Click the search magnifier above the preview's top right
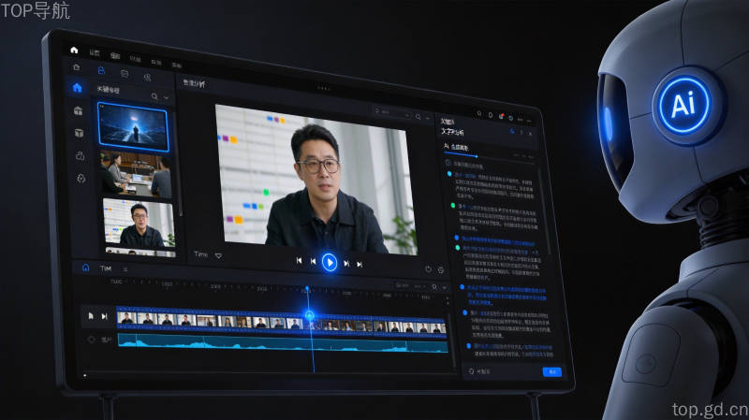The height and width of the screenshot is (420, 749). coord(418,116)
